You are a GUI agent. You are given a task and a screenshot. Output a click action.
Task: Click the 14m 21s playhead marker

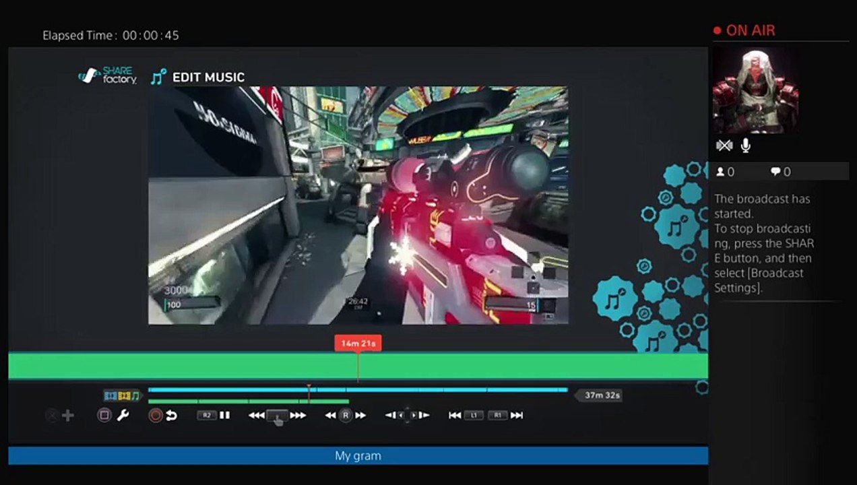(x=358, y=343)
